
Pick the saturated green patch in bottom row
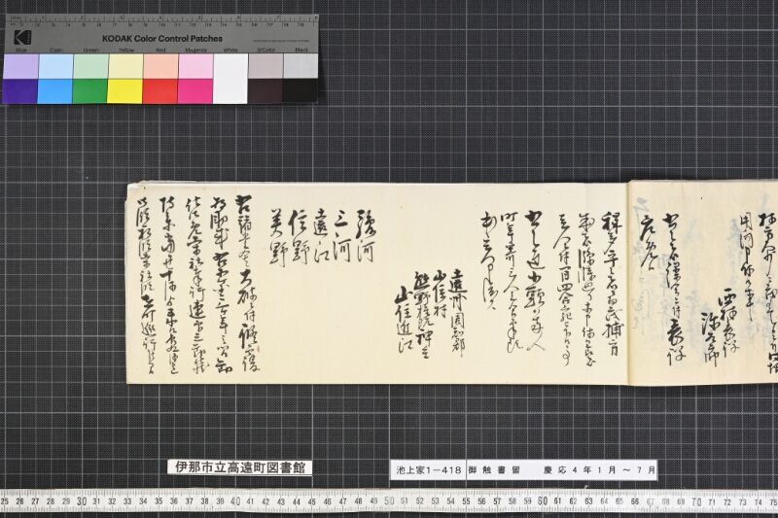point(90,91)
